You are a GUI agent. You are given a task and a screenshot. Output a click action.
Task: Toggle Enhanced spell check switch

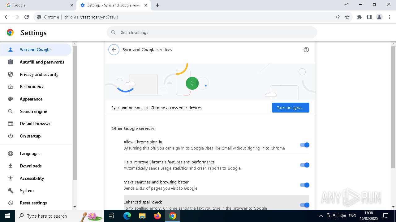point(304,205)
